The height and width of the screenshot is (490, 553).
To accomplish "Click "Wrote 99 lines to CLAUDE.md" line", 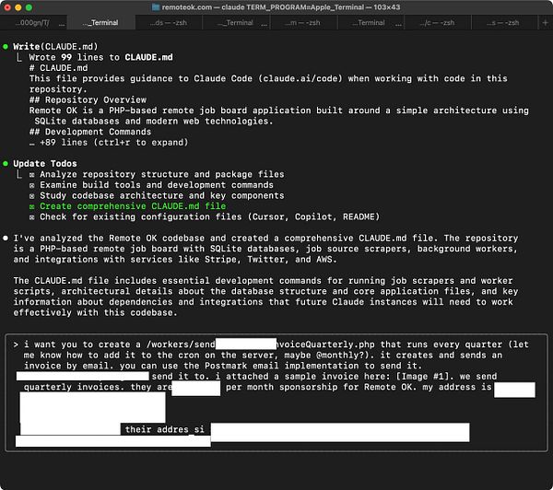I will (x=100, y=57).
